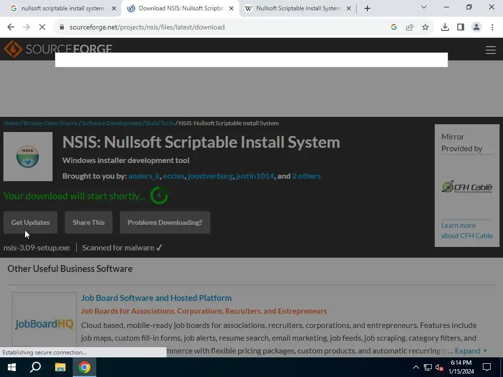The width and height of the screenshot is (503, 377).
Task: Open a new browser tab
Action: (367, 9)
